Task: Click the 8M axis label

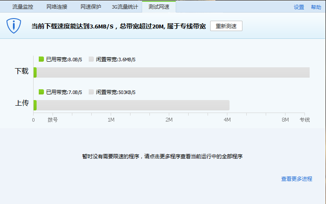Action: 285,120
